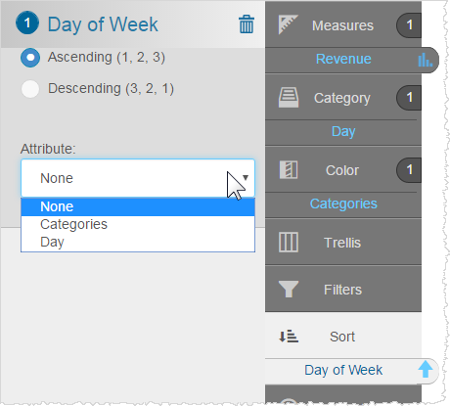
Task: Delete the Day of Week sort with the trash icon
Action: (x=247, y=24)
